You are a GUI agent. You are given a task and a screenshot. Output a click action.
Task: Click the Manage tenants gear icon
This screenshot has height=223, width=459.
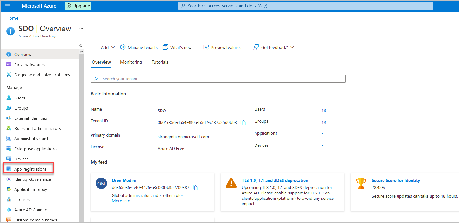click(123, 47)
